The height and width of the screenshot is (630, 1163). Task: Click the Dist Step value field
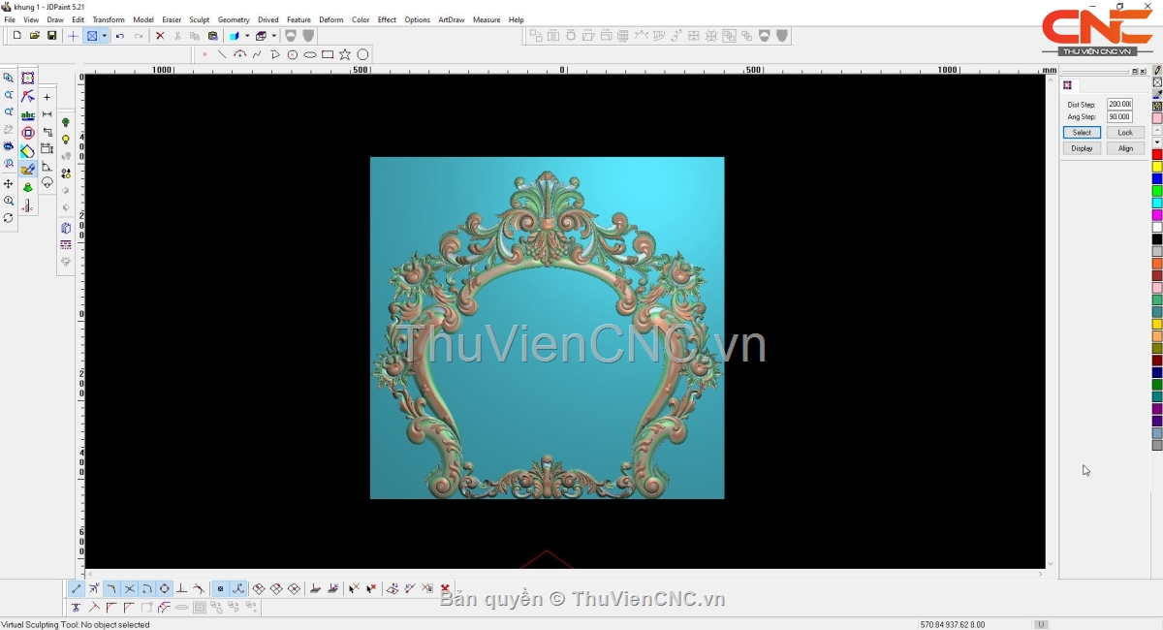coord(1119,104)
